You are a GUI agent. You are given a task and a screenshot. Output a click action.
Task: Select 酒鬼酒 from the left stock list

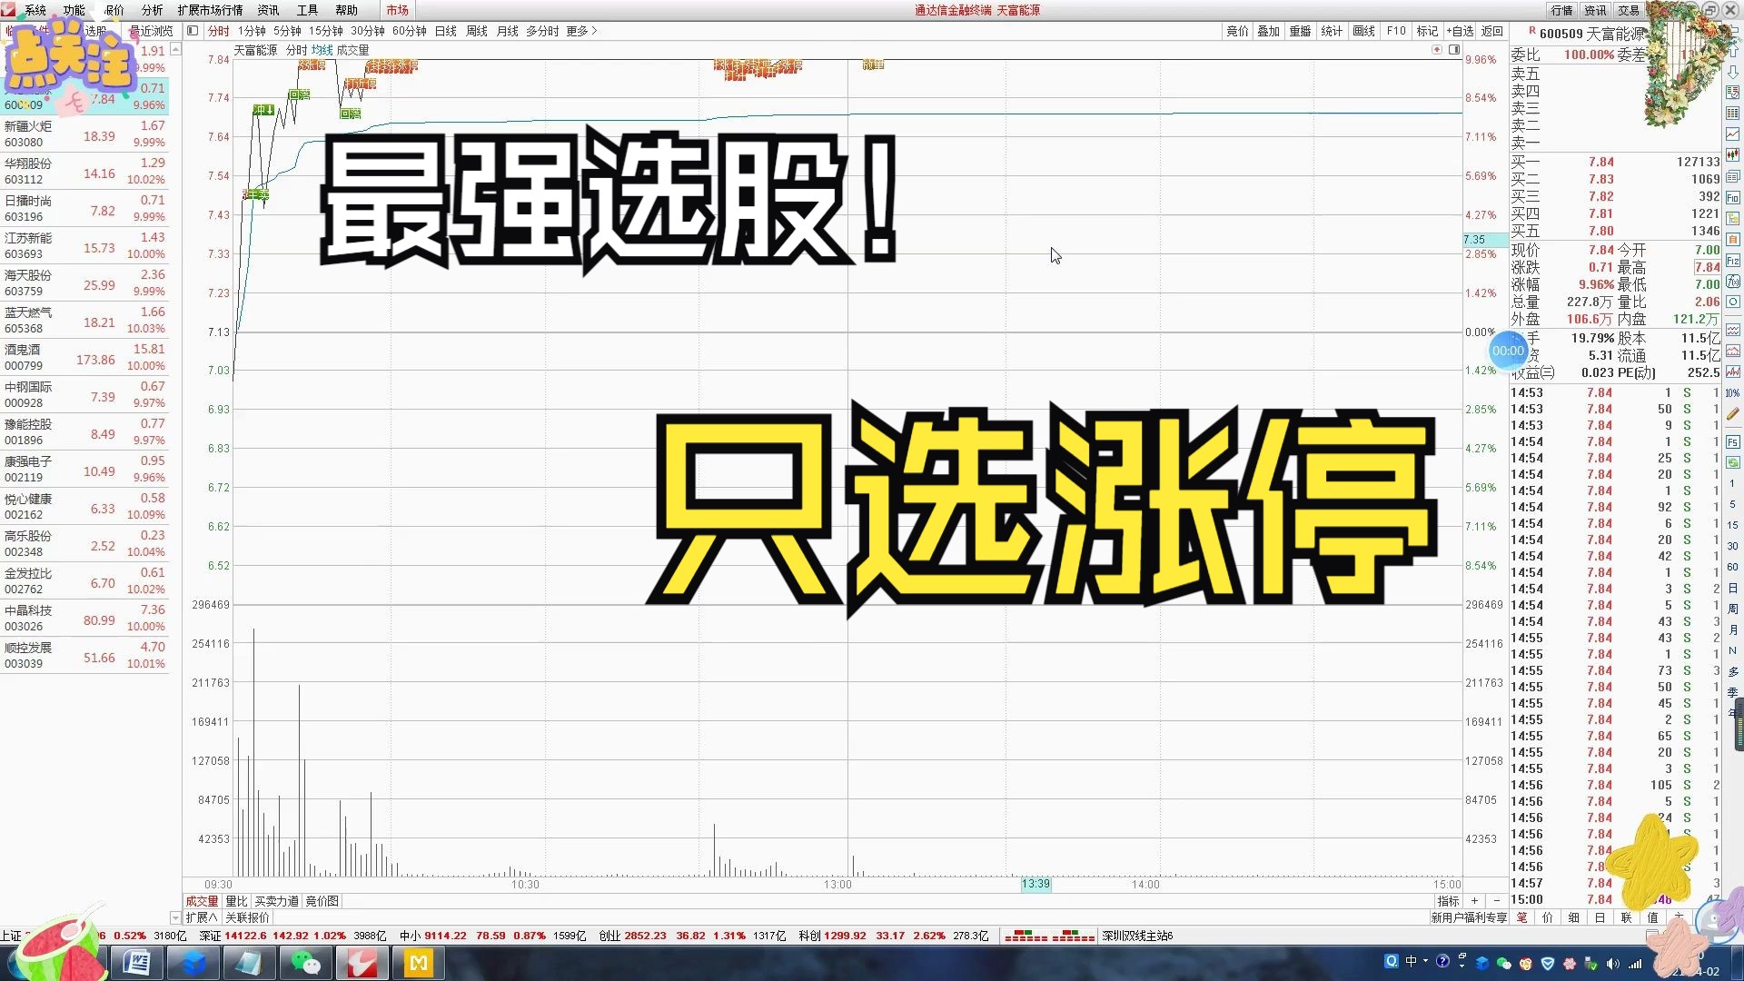point(54,356)
